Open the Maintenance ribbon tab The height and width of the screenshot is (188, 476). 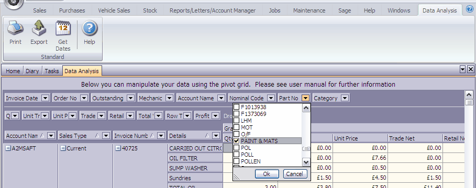[309, 10]
